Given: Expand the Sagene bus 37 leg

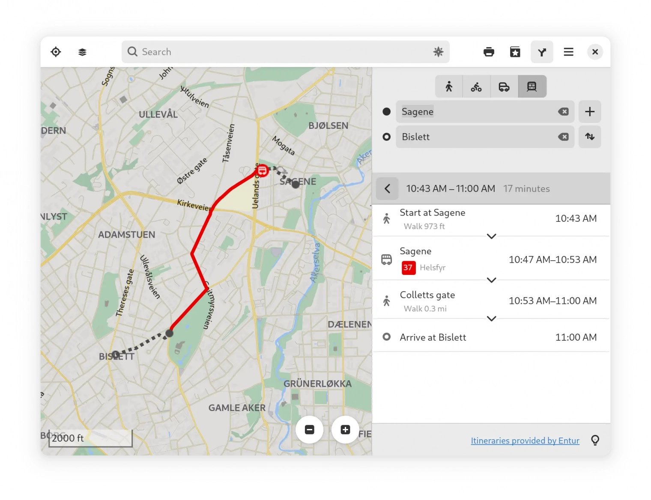Looking at the screenshot, I should tap(492, 280).
